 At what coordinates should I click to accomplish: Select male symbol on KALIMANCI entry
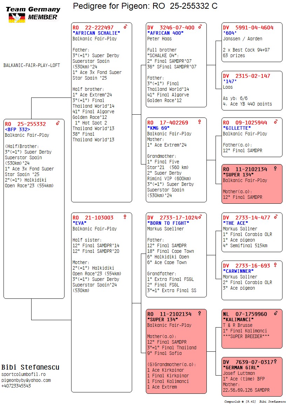[276, 314]
